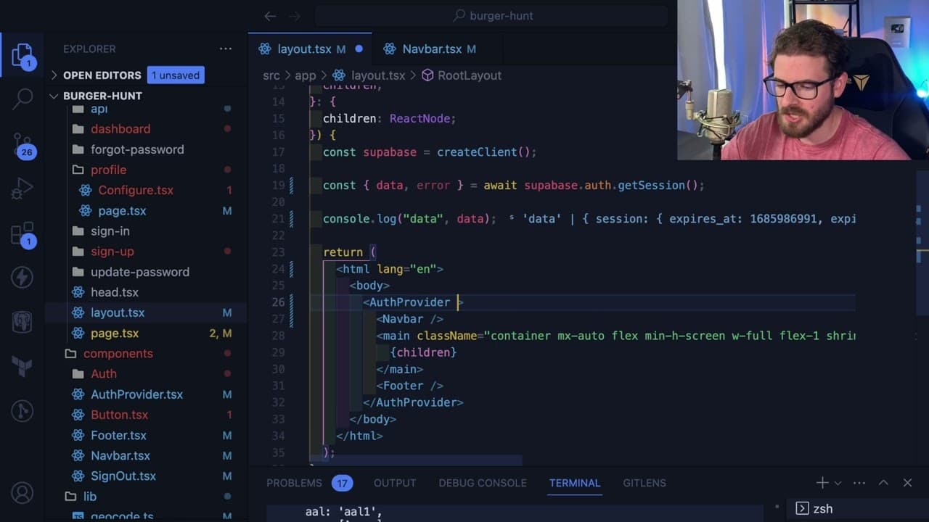
Task: Collapse the components folder
Action: [x=118, y=354]
